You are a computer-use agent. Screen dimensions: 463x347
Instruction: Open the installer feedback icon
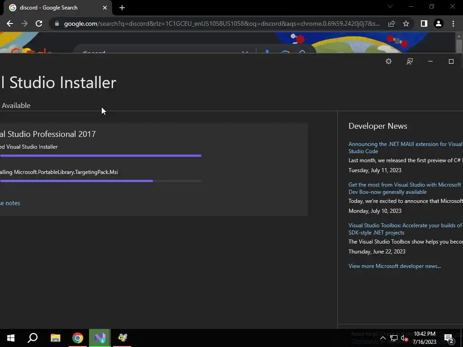410,61
